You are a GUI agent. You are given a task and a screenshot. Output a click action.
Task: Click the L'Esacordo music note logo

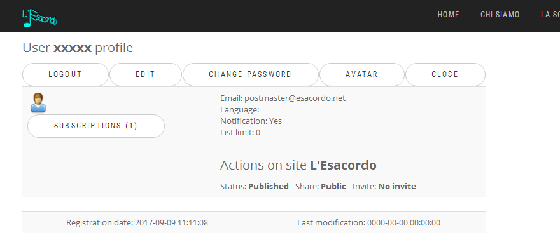39,18
